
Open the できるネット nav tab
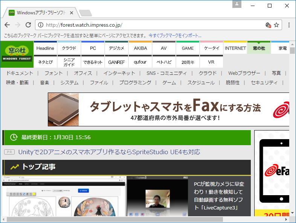click(93, 61)
